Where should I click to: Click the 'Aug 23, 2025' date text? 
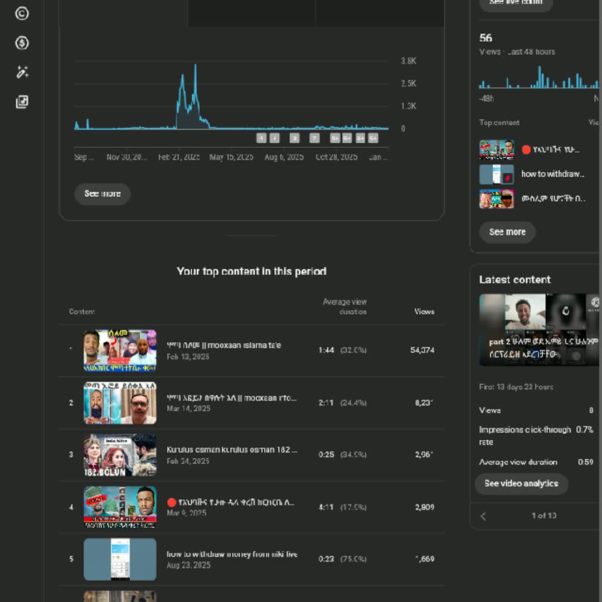(x=188, y=565)
